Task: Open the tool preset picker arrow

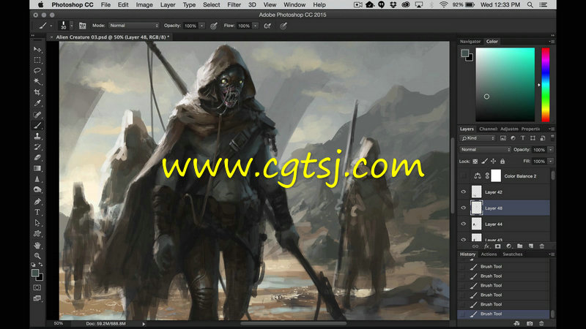Action: tap(51, 26)
